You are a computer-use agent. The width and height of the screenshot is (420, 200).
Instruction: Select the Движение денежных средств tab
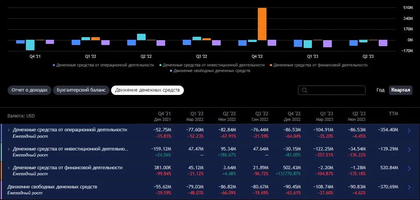coord(148,90)
